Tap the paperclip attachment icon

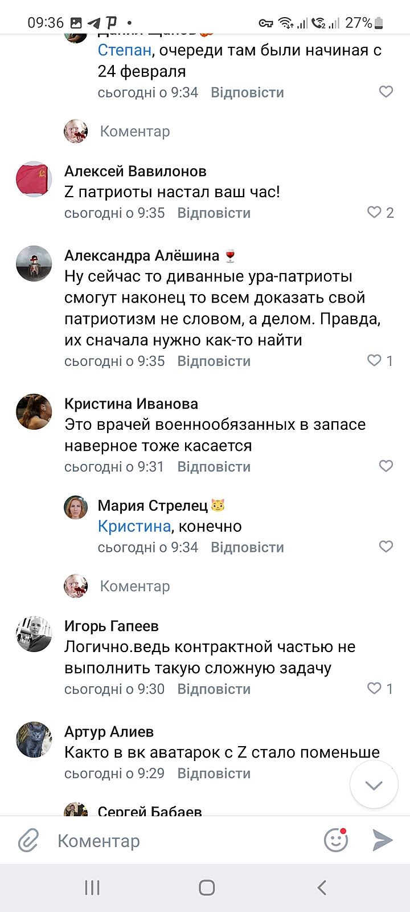(x=28, y=841)
